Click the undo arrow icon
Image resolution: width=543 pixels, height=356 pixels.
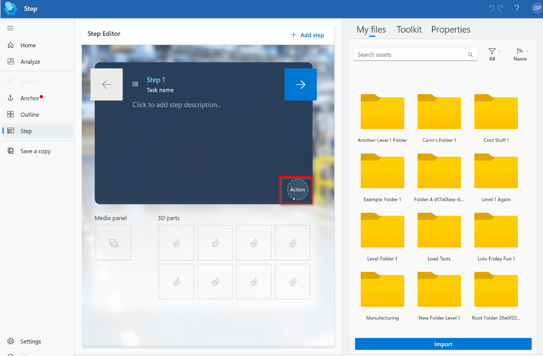(x=492, y=9)
